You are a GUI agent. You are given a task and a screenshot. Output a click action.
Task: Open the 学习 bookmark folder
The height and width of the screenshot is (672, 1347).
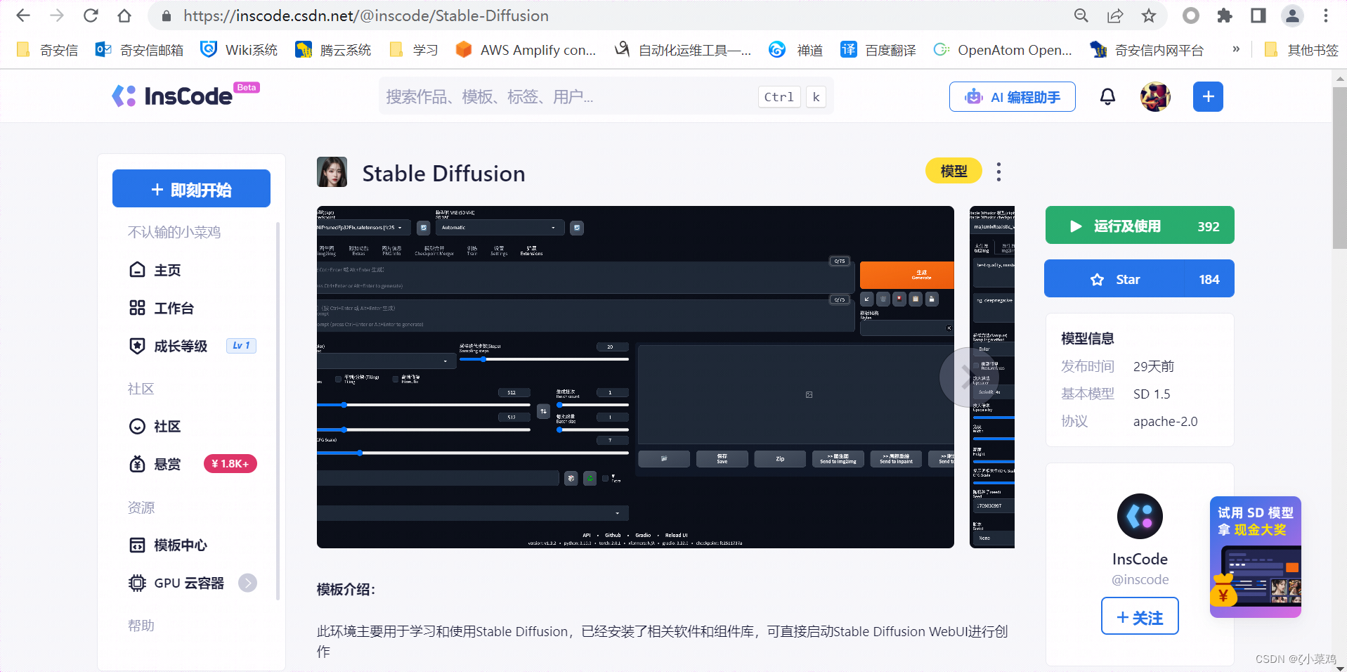pos(413,49)
